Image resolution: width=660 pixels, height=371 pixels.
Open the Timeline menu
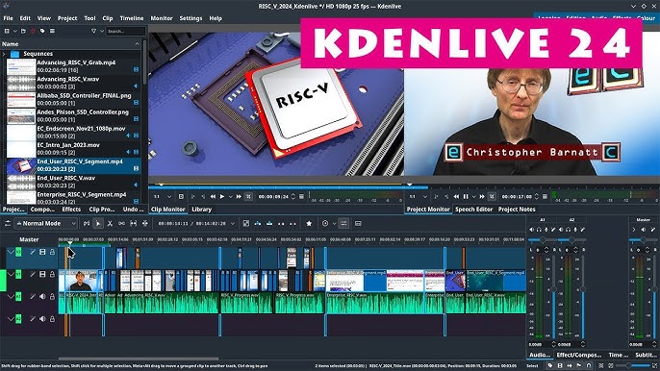[x=131, y=18]
